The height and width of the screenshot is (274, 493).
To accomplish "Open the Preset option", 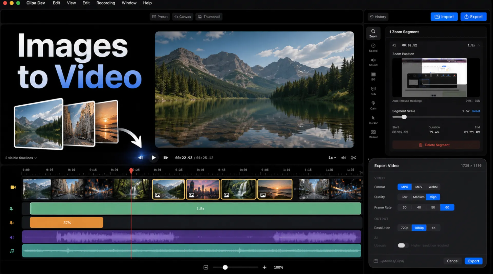I will tap(160, 17).
